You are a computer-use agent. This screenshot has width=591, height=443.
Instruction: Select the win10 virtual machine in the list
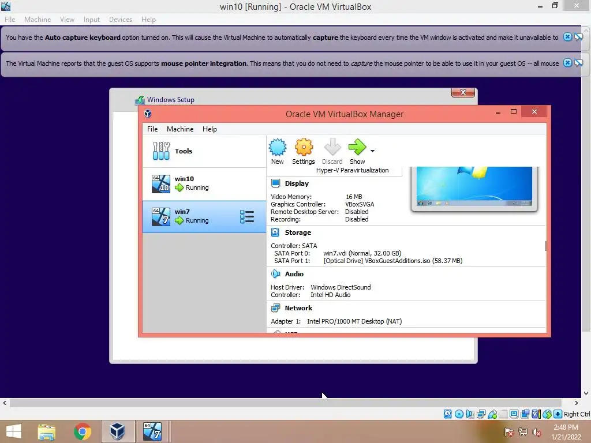click(x=204, y=184)
